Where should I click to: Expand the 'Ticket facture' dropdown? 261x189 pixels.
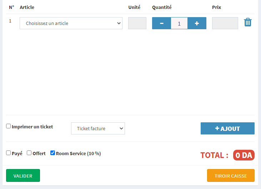tap(98, 128)
